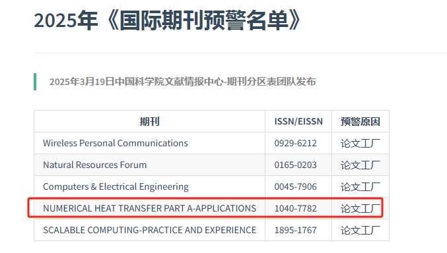447x253 pixels.
Task: Select Wireless Personal Communications journal cell
Action: point(150,143)
